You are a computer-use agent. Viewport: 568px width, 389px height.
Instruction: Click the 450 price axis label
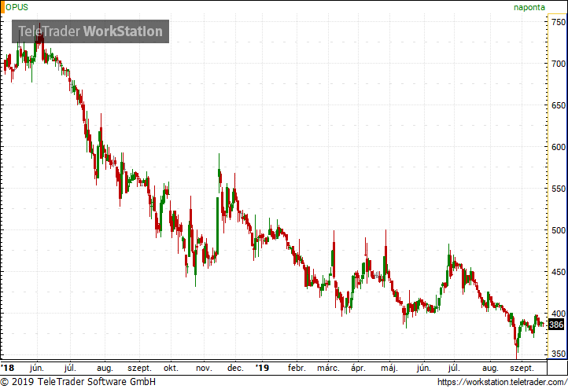[x=559, y=272]
